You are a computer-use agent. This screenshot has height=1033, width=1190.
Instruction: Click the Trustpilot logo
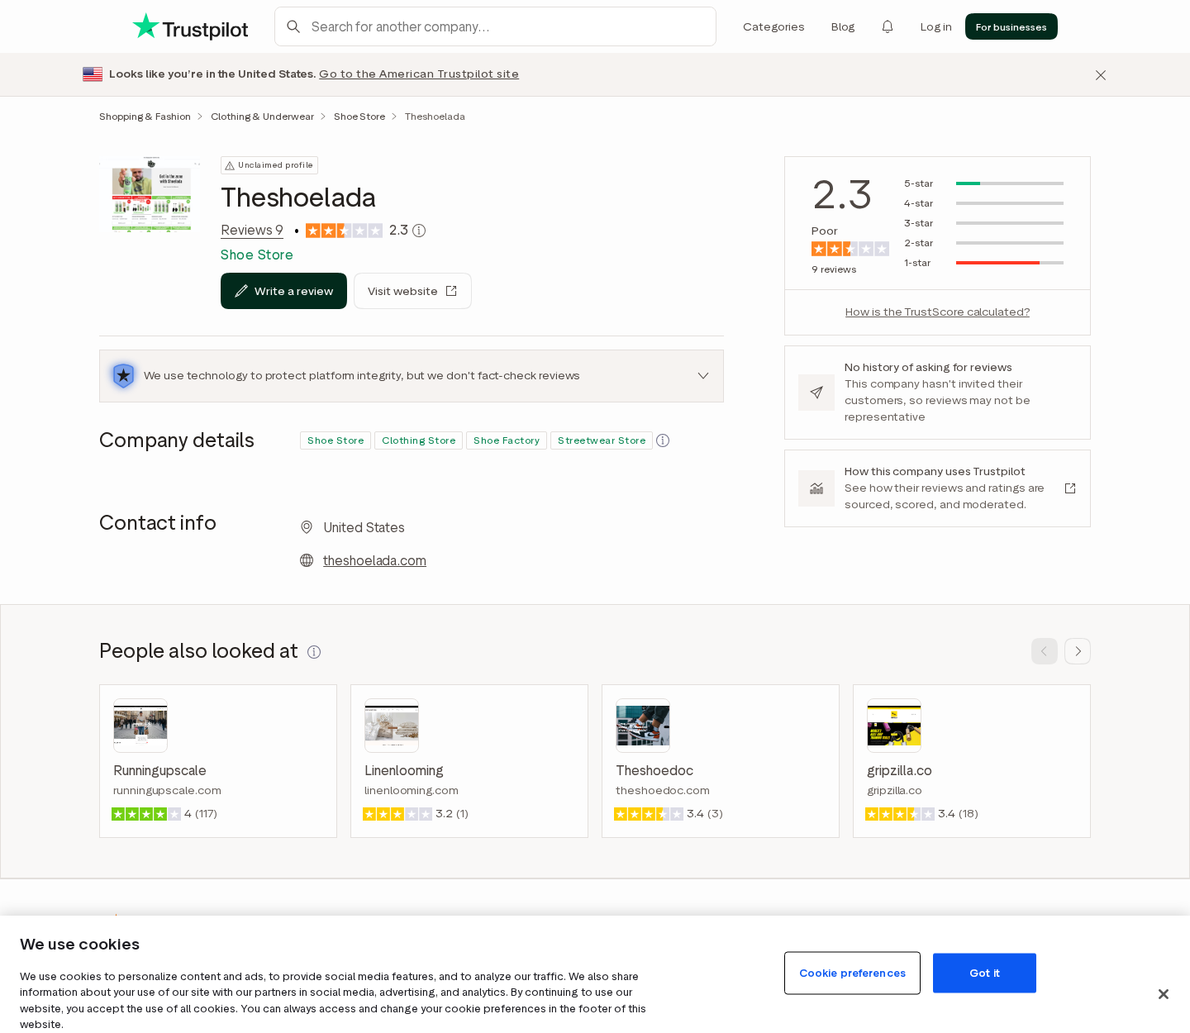click(x=190, y=27)
